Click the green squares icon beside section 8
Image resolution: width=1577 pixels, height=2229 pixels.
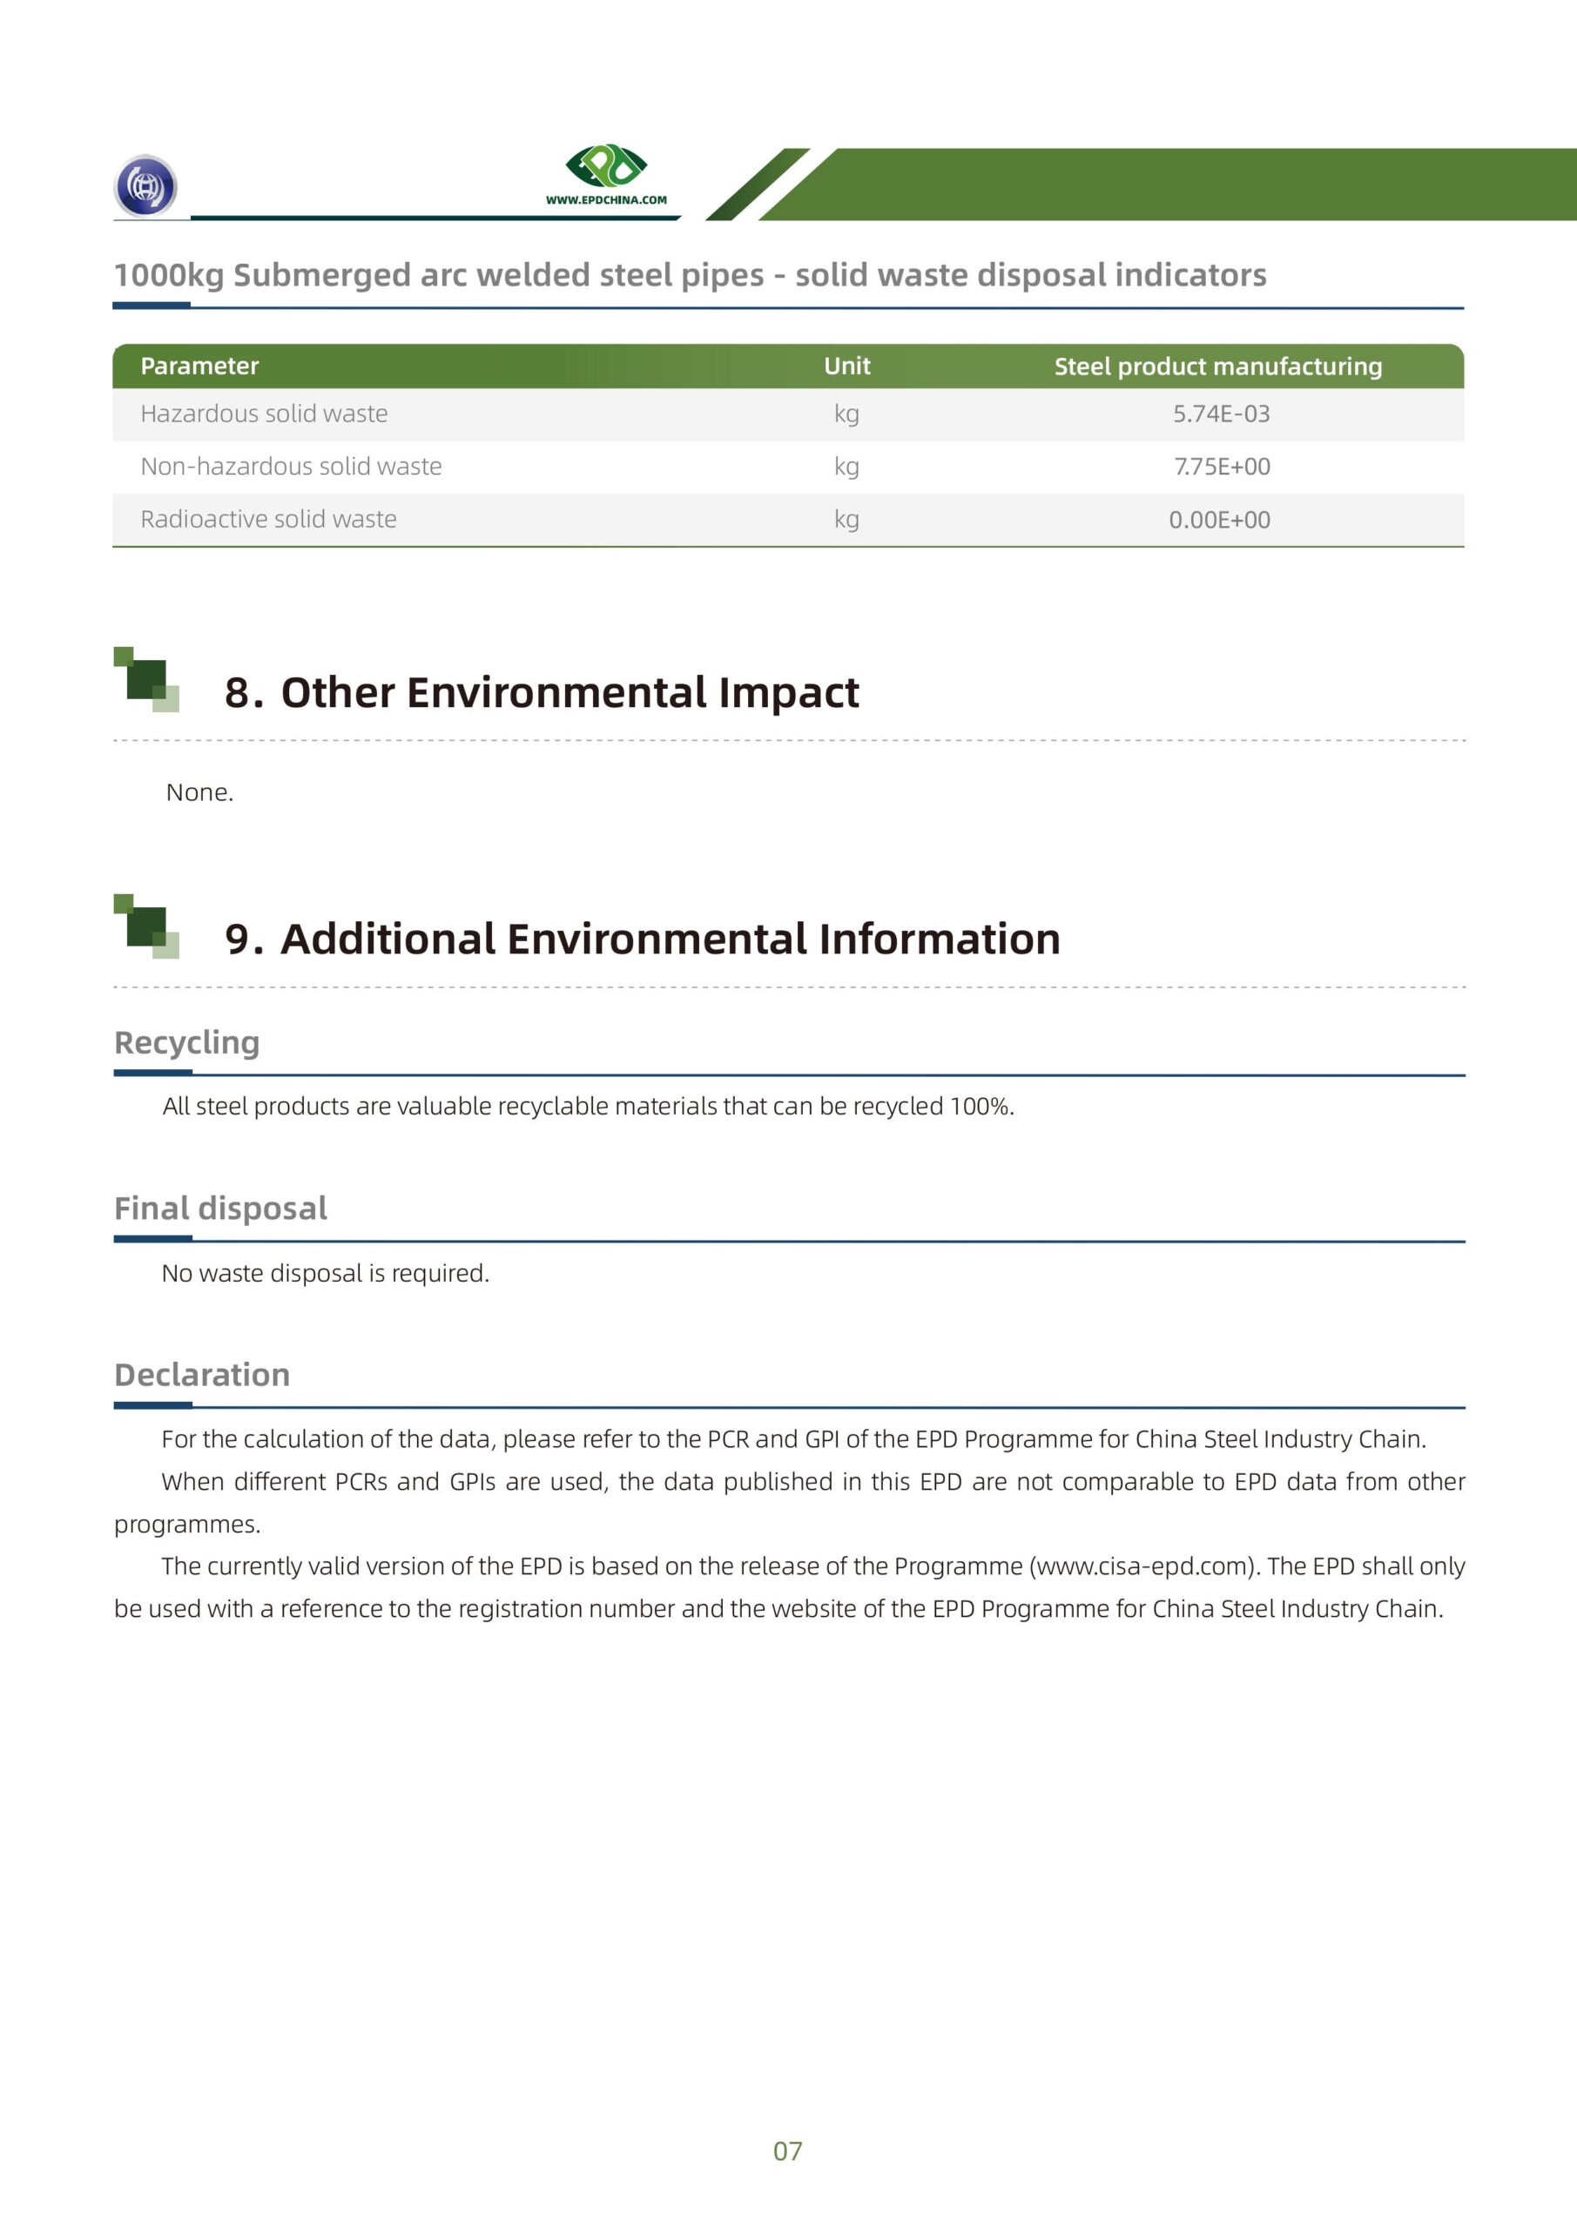point(146,679)
